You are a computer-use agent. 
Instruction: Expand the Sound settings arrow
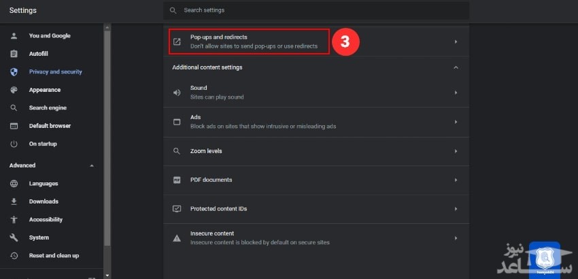tap(456, 93)
